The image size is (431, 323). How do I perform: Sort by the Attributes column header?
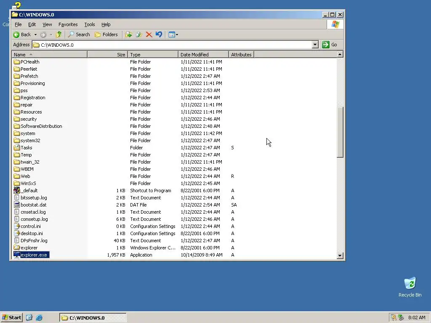[241, 55]
